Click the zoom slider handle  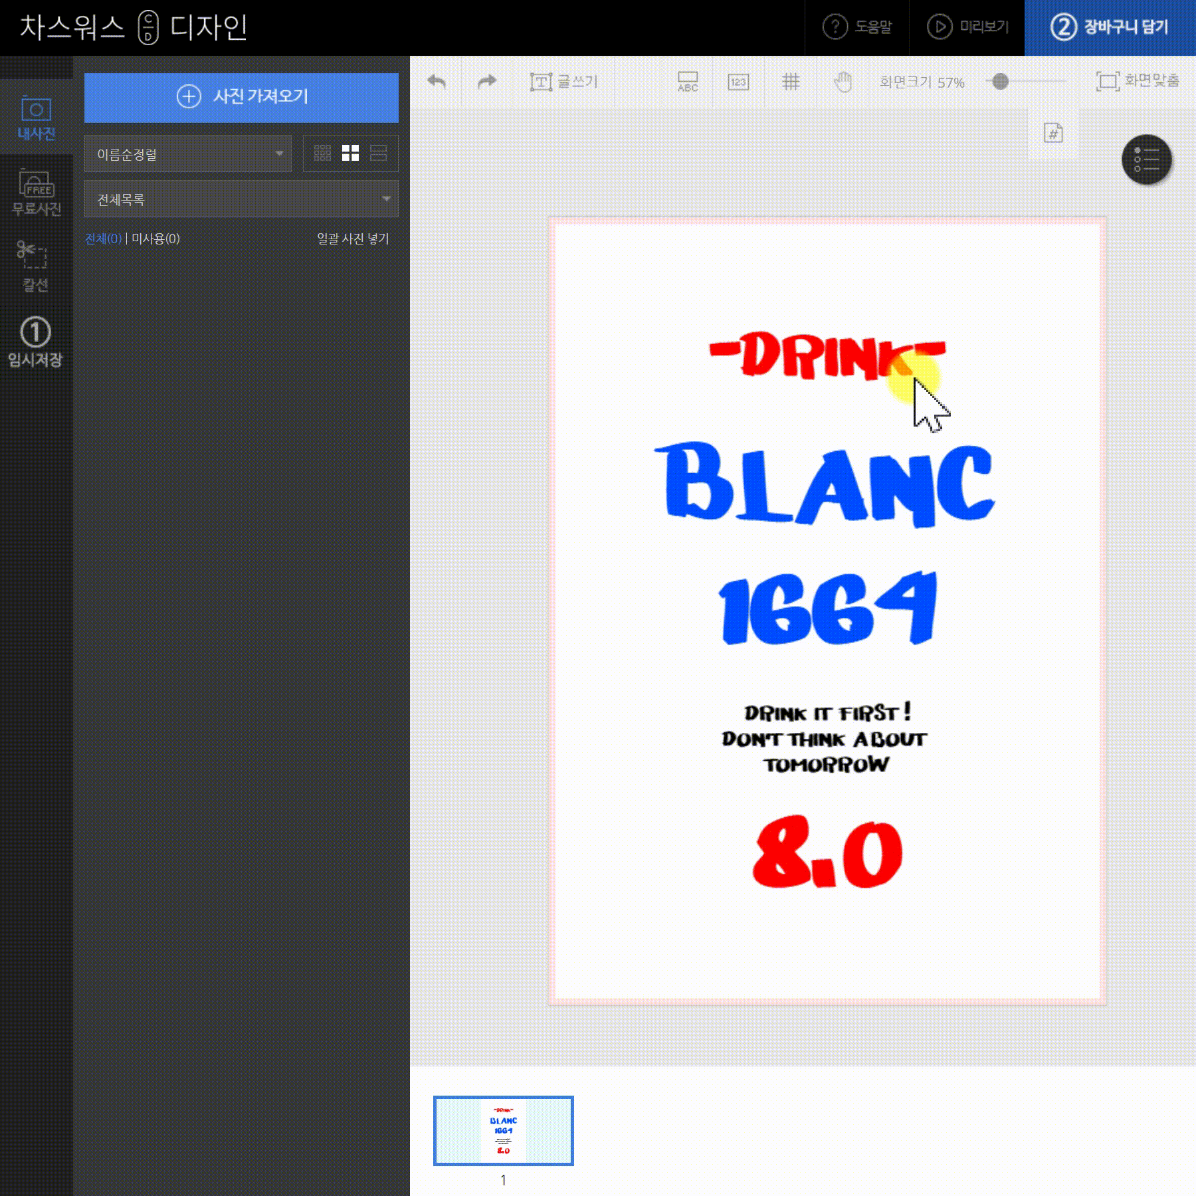(x=1000, y=82)
